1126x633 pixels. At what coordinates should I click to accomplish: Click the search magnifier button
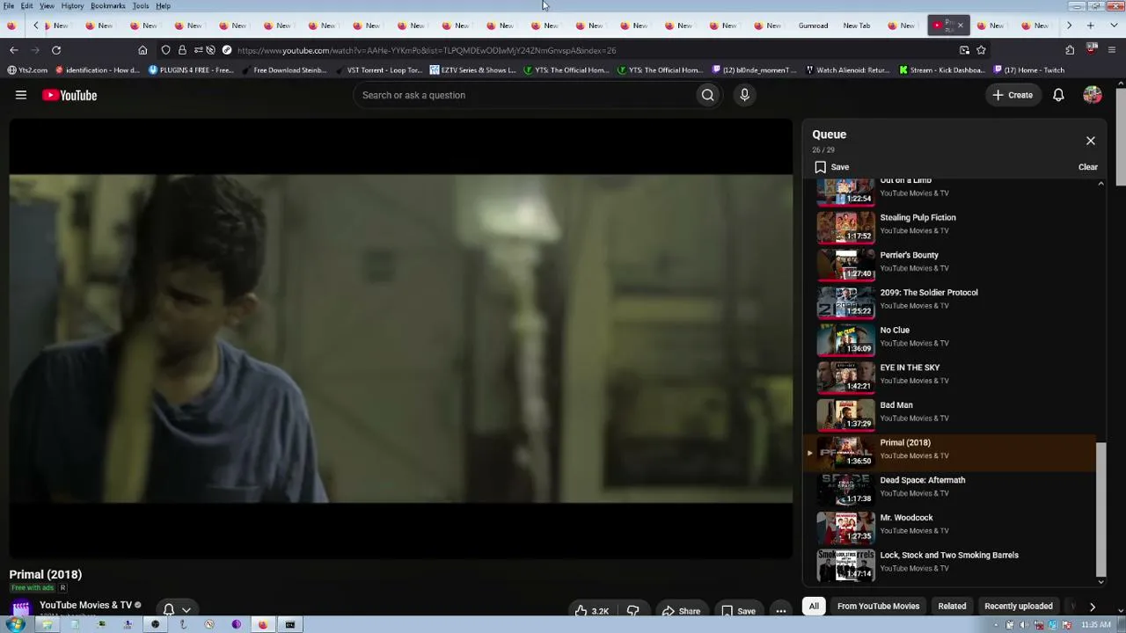click(x=707, y=95)
